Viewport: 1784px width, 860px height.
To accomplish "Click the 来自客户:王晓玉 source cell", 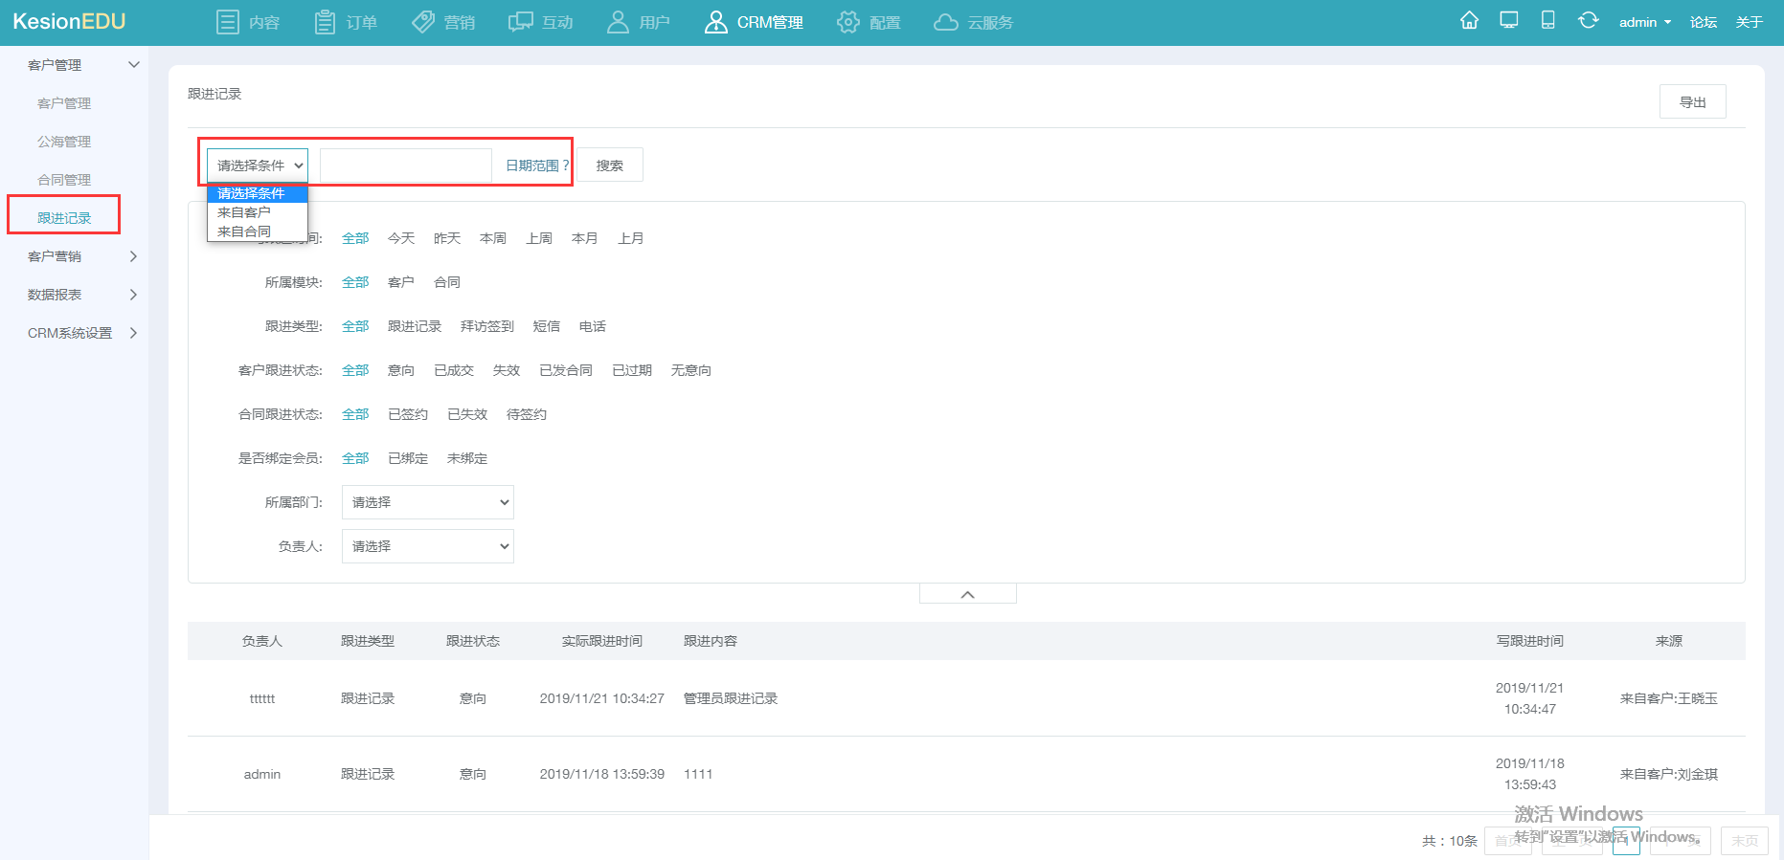I will pyautogui.click(x=1669, y=698).
